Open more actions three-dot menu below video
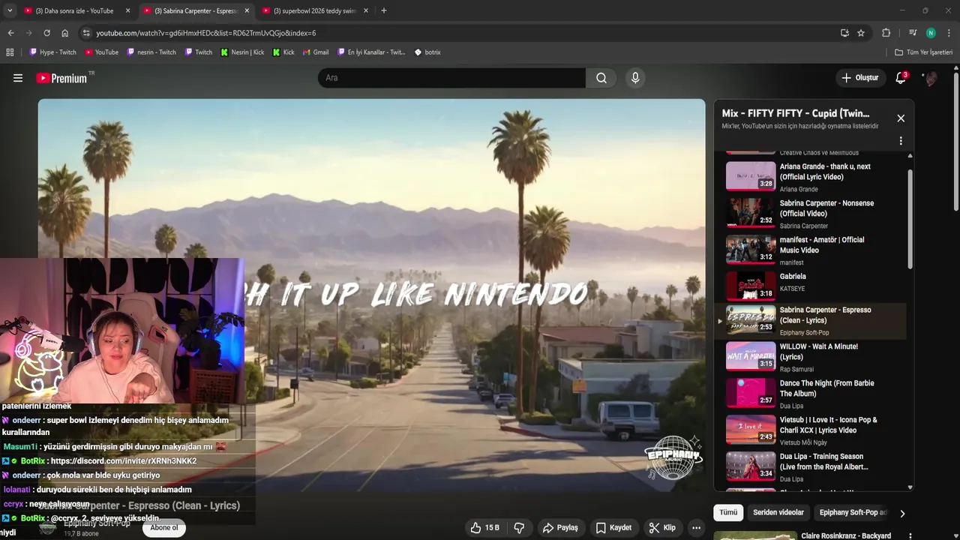The height and width of the screenshot is (540, 960). coord(696,528)
